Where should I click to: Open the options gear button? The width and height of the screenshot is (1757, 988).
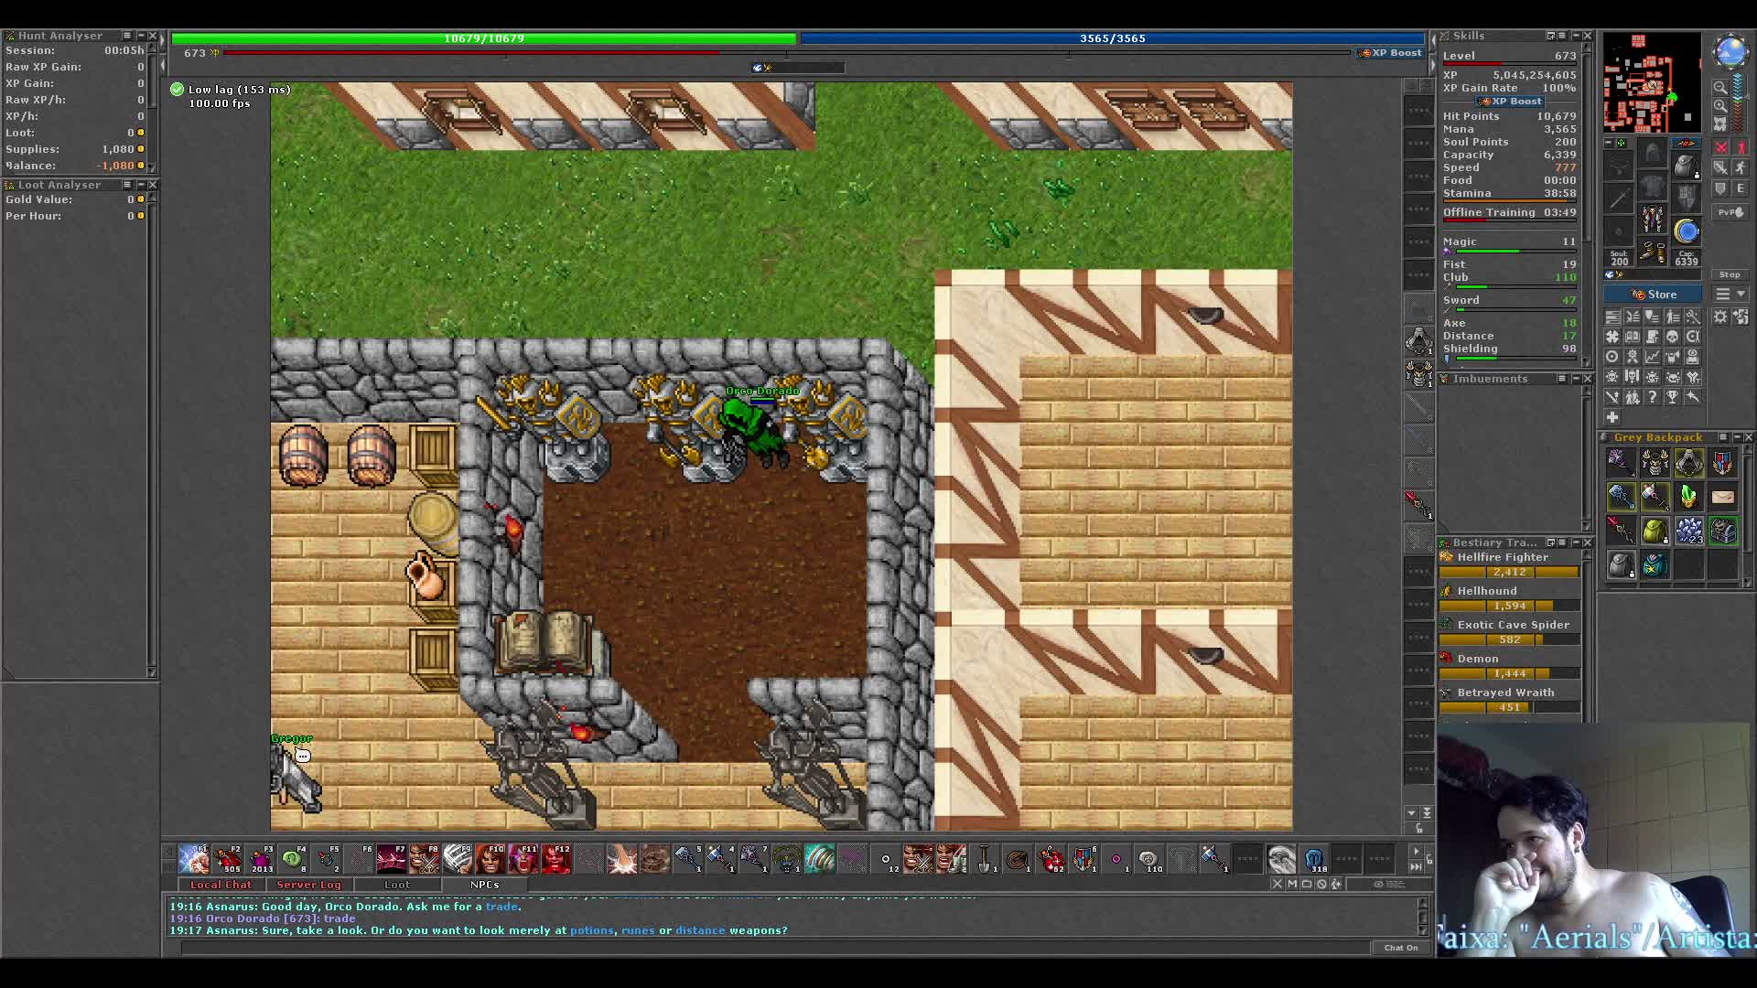(1720, 317)
